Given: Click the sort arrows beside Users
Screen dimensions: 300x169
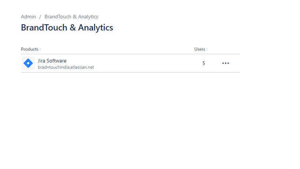Looking at the screenshot, I should coord(207,49).
